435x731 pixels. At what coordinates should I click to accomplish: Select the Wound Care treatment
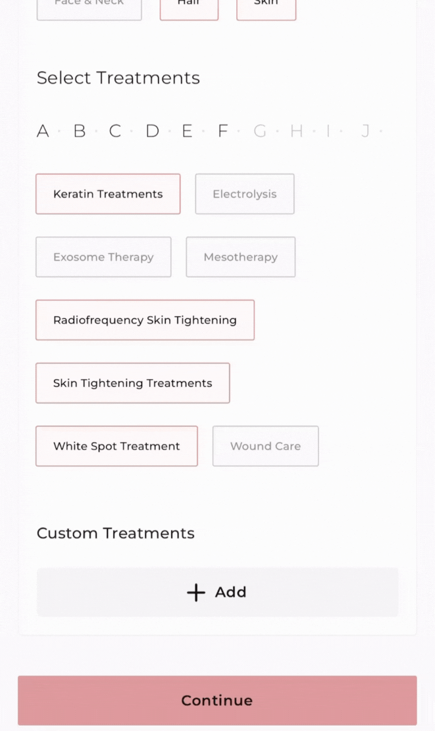[x=265, y=446]
